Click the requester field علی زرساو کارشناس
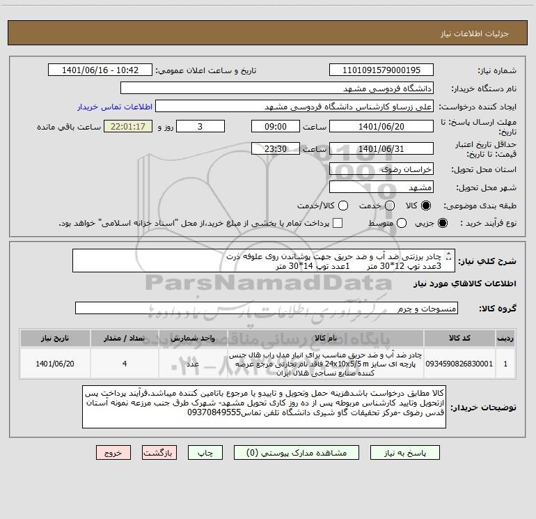The image size is (536, 519). 294,106
